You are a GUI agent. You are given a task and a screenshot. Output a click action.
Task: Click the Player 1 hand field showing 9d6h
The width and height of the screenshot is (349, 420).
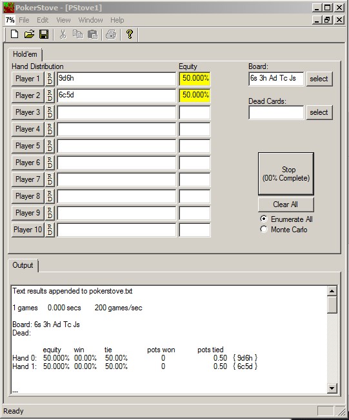(117, 79)
